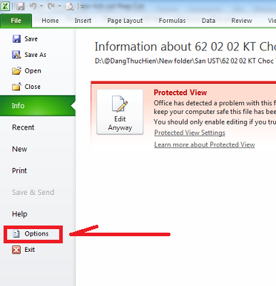The width and height of the screenshot is (276, 286).
Task: Switch to the Home ribbon tab
Action: (50, 21)
